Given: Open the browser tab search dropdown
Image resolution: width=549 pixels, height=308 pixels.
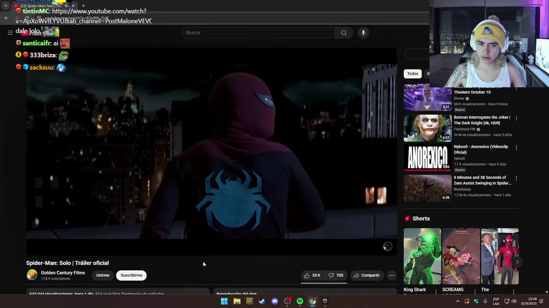Looking at the screenshot, I should pos(5,6).
